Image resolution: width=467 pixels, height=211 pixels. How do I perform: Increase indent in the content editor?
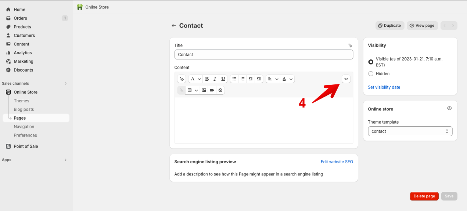click(x=259, y=79)
